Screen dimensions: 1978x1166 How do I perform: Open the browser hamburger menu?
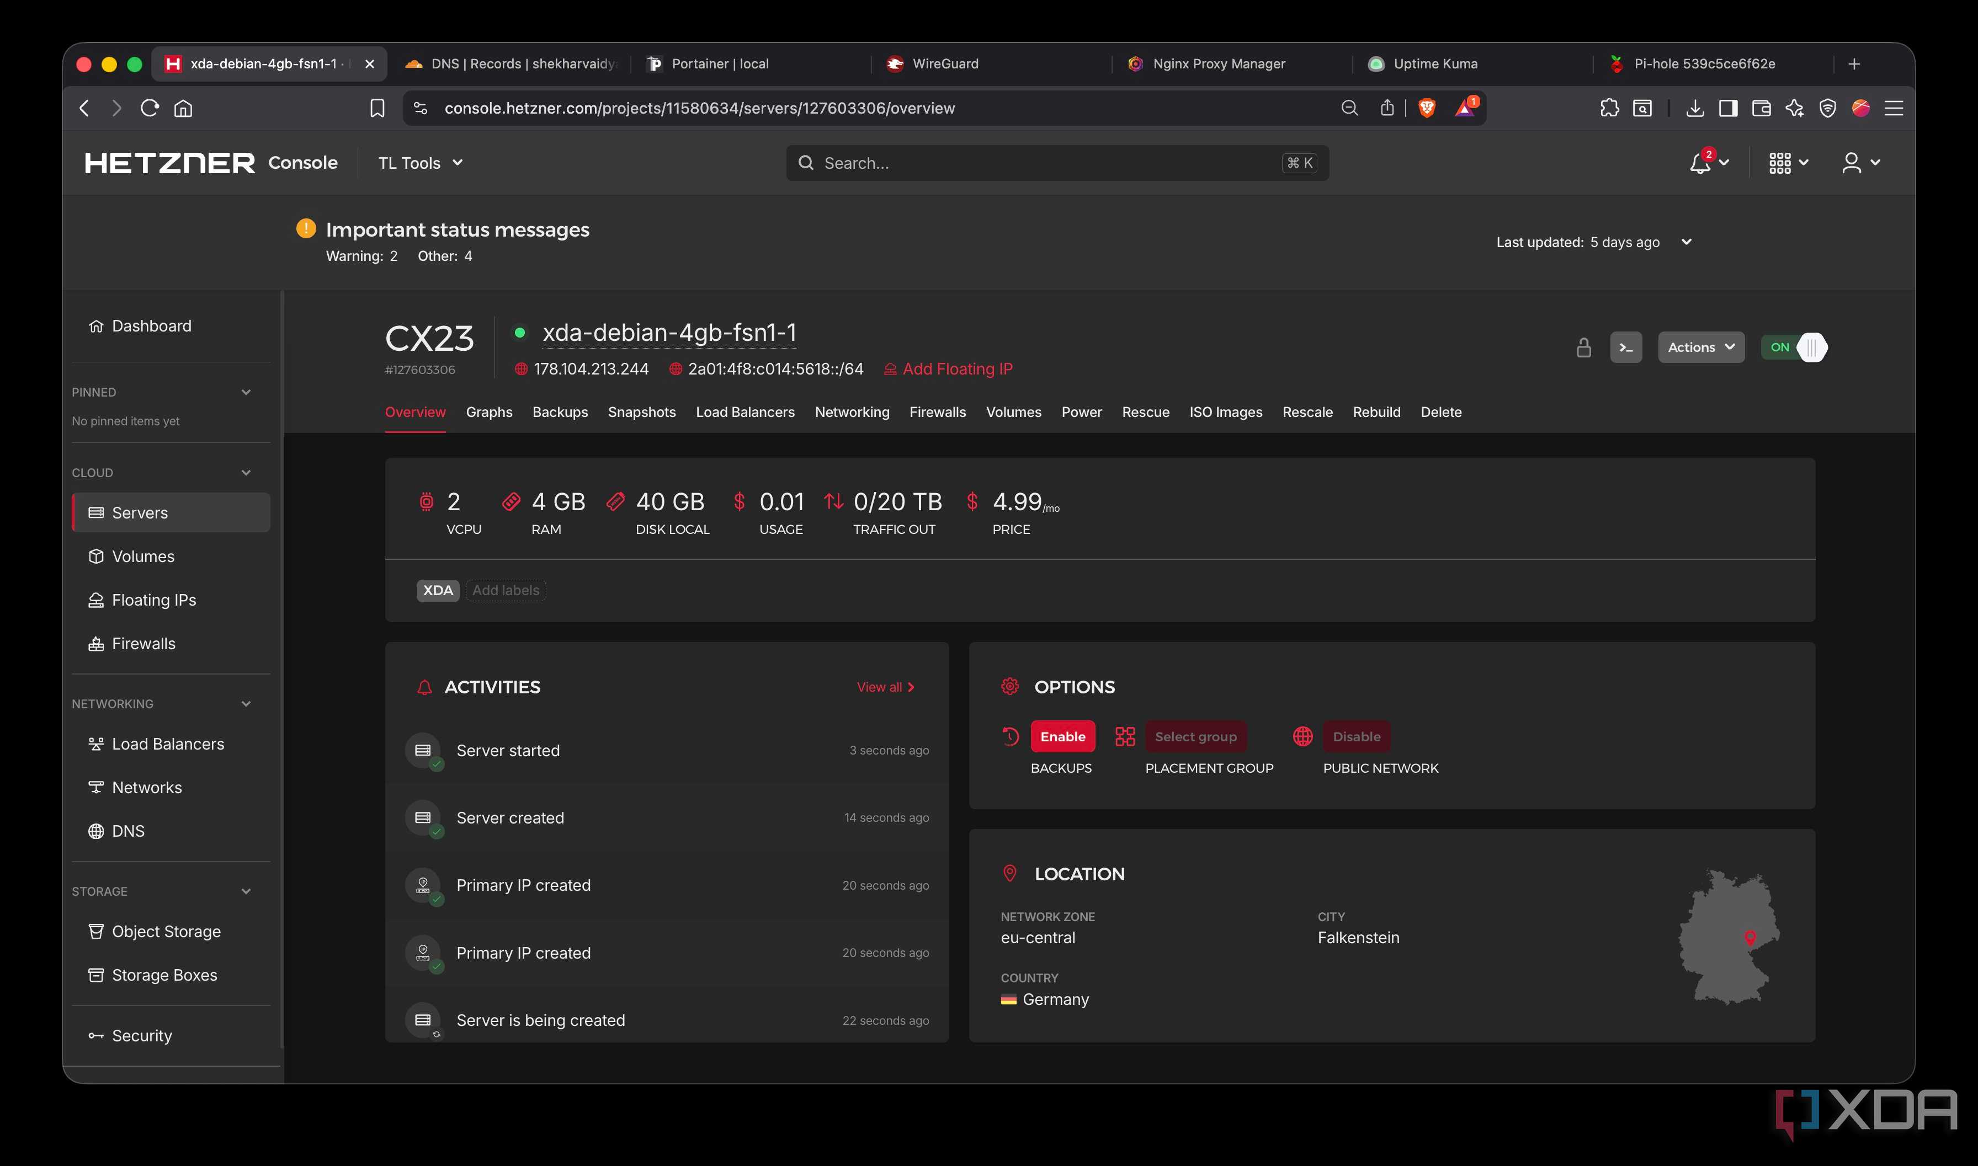(1894, 108)
